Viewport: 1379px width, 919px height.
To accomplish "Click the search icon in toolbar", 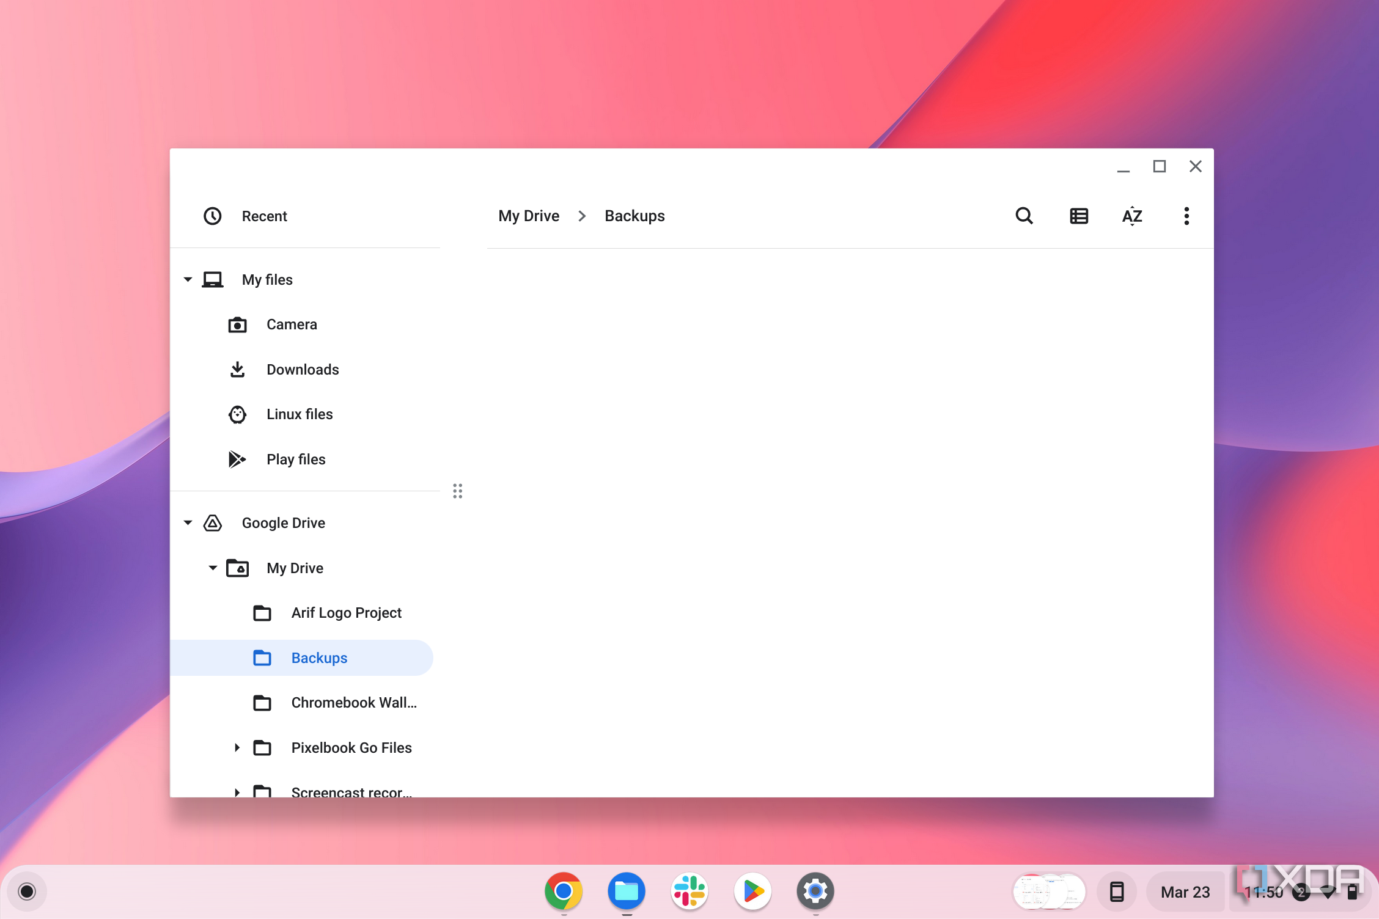I will [1024, 215].
